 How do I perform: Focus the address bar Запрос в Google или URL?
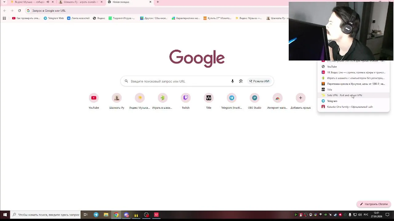pos(157,10)
